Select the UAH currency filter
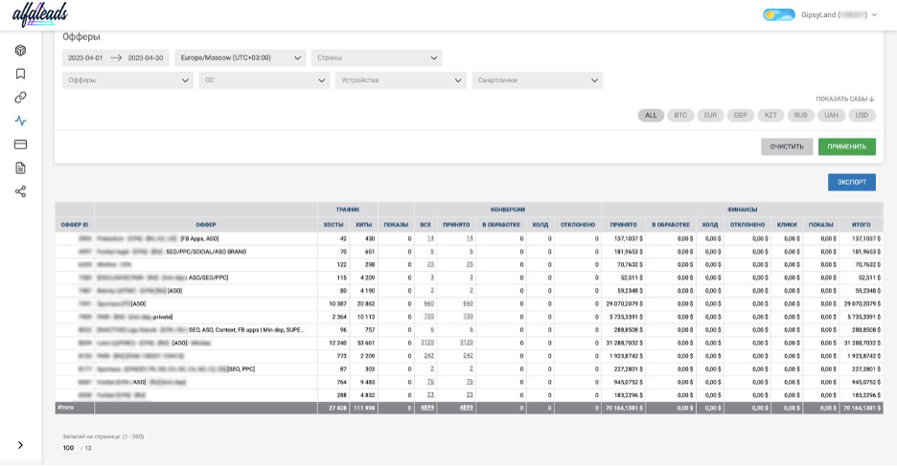Viewport: 897px width, 466px height. coord(831,116)
